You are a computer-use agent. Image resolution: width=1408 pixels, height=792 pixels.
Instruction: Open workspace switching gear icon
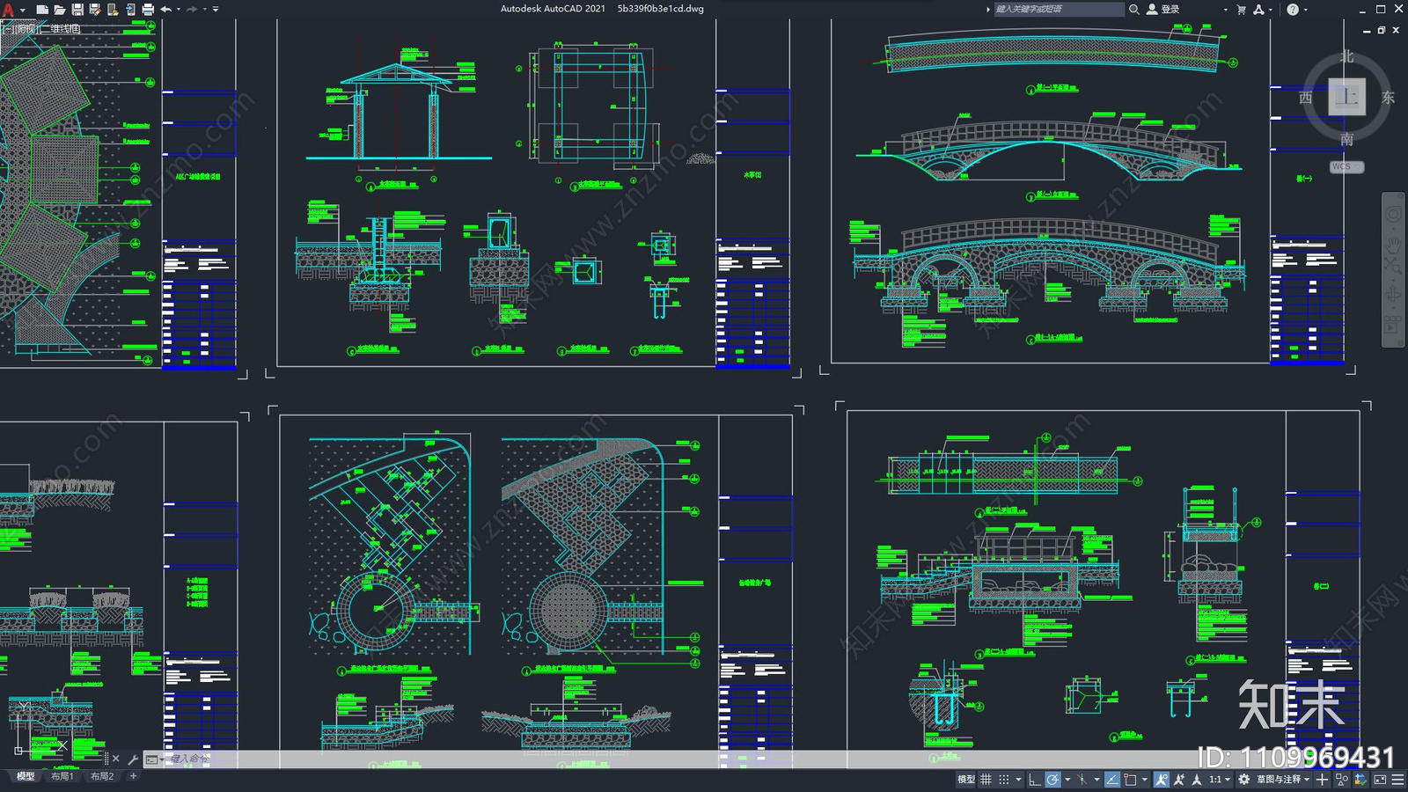point(1243,779)
